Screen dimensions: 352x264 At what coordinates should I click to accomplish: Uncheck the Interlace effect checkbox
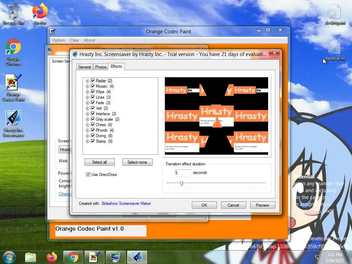coord(93,113)
